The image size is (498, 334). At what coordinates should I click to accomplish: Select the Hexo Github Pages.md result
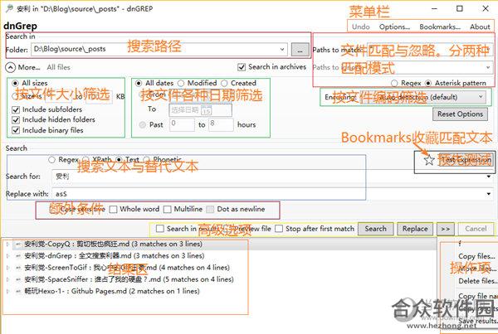click(x=112, y=291)
